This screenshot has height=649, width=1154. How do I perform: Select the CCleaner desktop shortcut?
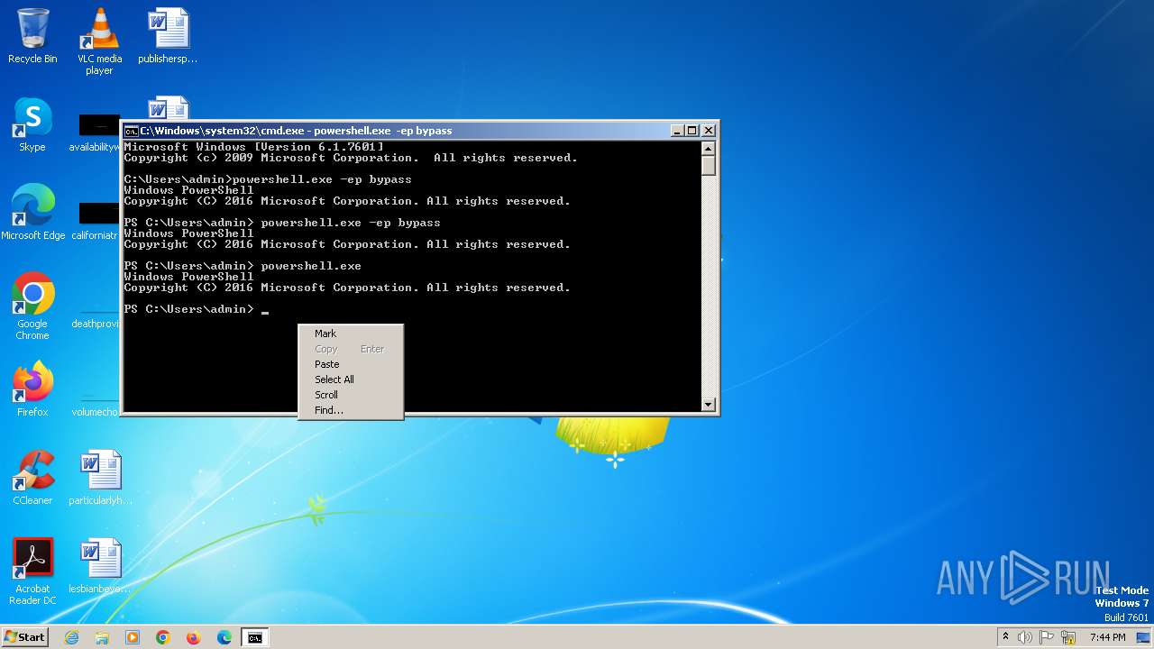pyautogui.click(x=32, y=478)
